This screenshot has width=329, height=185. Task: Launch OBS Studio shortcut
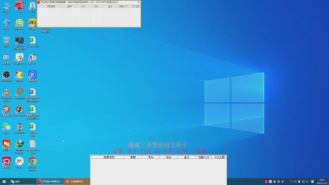tap(7, 76)
